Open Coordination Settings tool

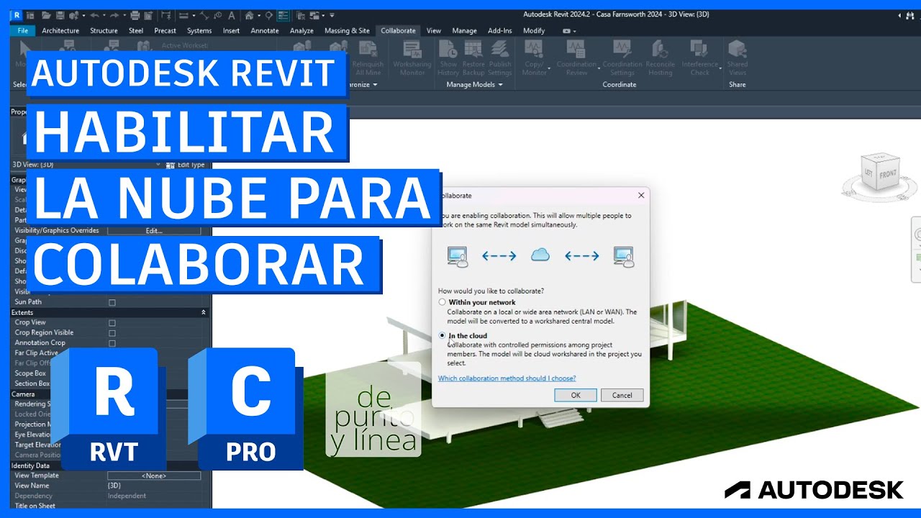[x=622, y=59]
